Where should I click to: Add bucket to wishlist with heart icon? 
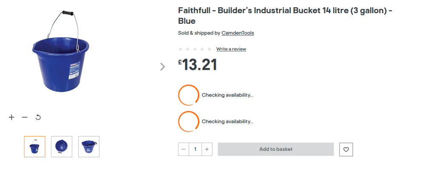(x=346, y=150)
